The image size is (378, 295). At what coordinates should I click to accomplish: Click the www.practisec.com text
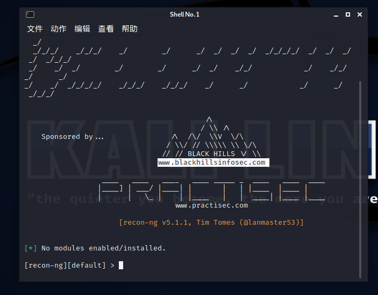(211, 205)
